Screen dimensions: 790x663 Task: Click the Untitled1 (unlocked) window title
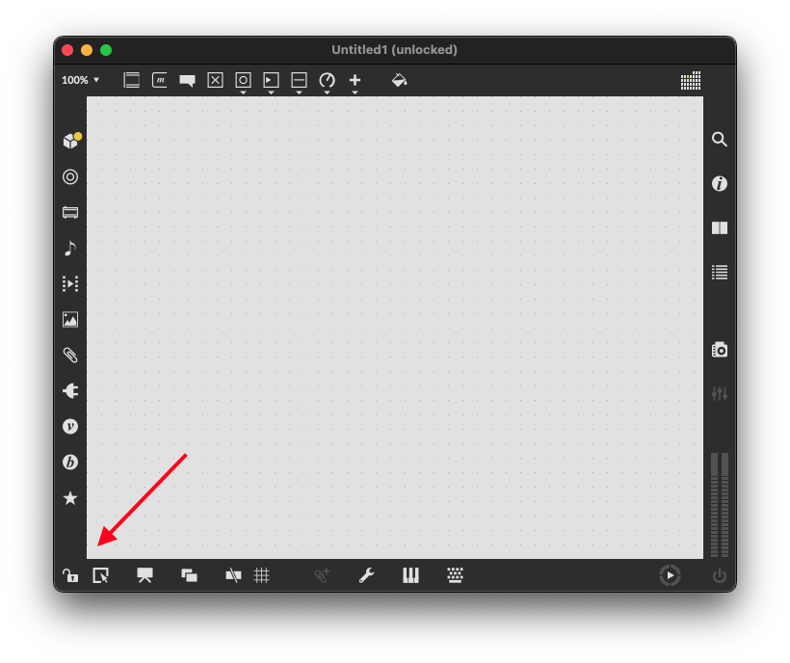point(394,50)
